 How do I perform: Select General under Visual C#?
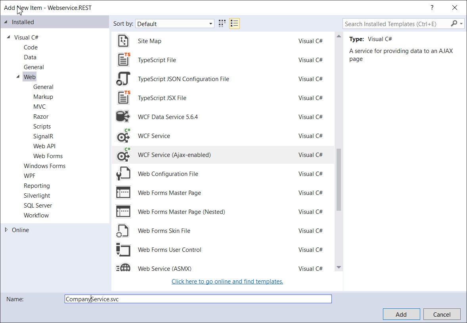tap(34, 67)
